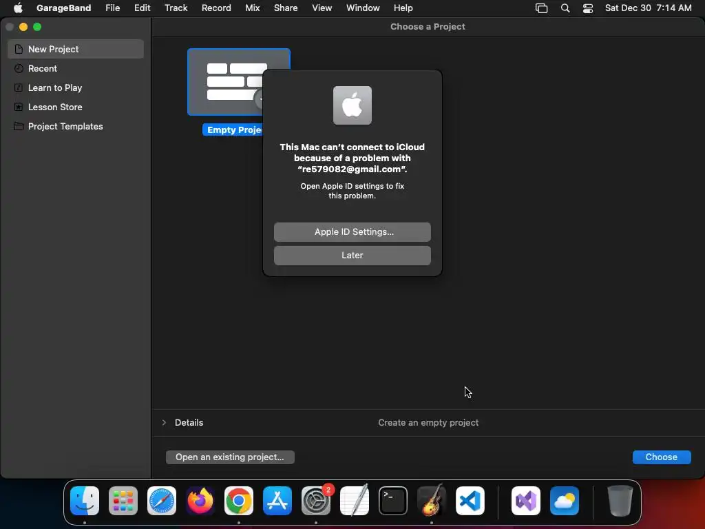Click the Choose button
This screenshot has height=529, width=705.
point(661,457)
